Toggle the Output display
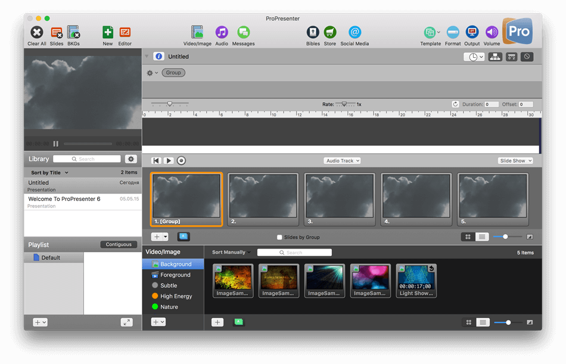Image resolution: width=566 pixels, height=364 pixels. (x=472, y=33)
